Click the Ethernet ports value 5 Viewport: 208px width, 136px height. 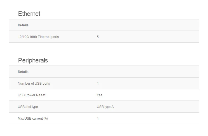(98, 37)
